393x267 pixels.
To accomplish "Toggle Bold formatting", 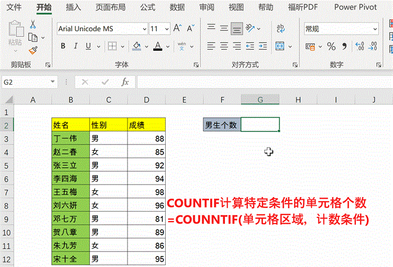I will point(63,46).
